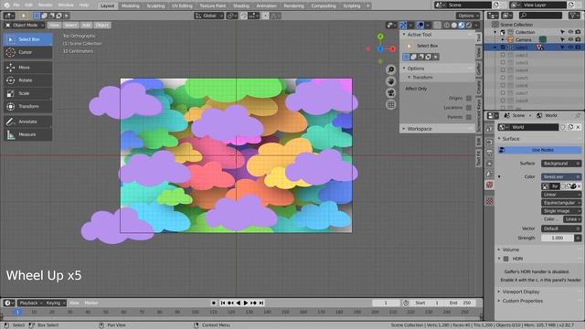Click the add workspace plus icon
Screen dimensions: 585x329
(367, 5)
